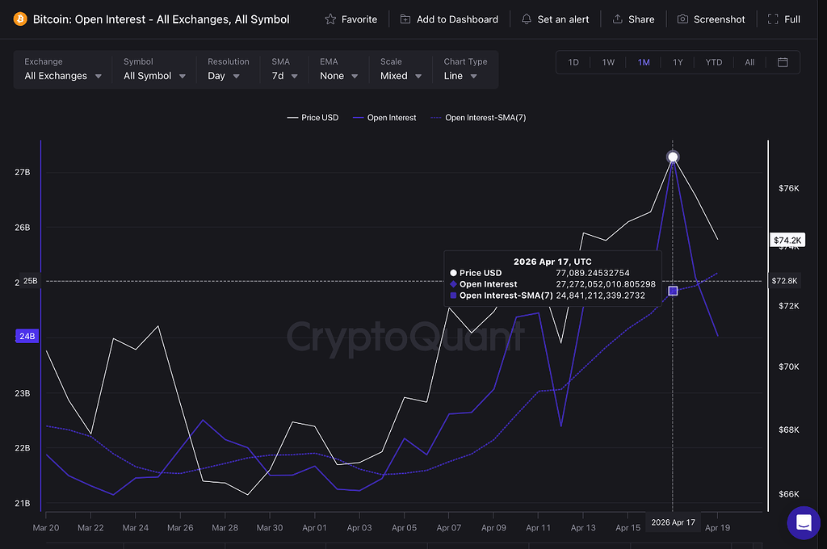Open the calendar date range picker
The width and height of the screenshot is (827, 549).
click(x=783, y=62)
